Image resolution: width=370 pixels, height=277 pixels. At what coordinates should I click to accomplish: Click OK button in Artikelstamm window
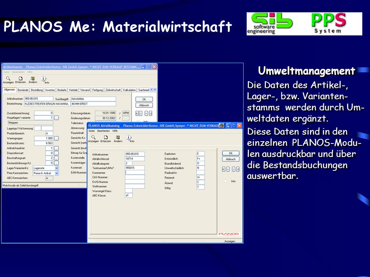[x=144, y=99]
